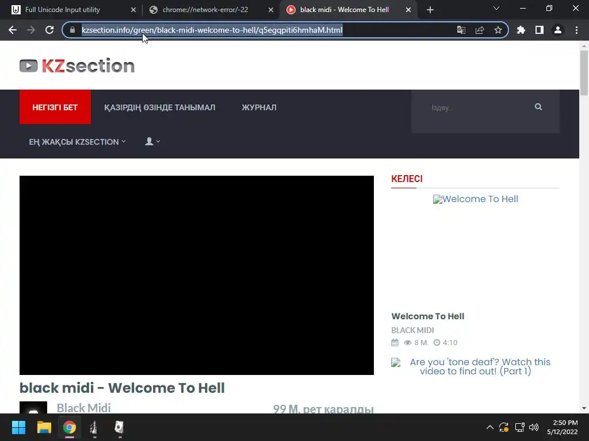Open the translate page icon
The height and width of the screenshot is (441, 589).
(461, 30)
